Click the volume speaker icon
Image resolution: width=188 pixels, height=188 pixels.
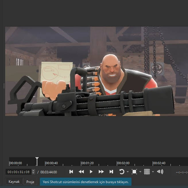[x=160, y=172]
